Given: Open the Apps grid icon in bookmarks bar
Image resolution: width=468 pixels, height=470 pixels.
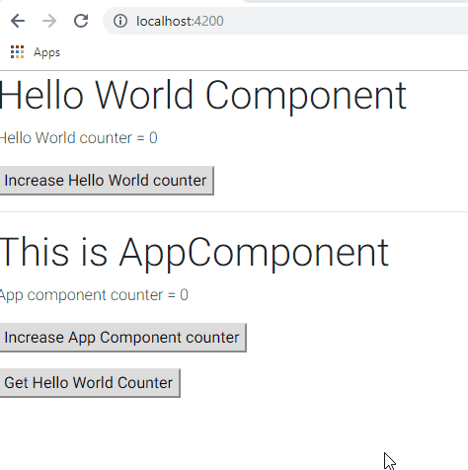Looking at the screenshot, I should [x=17, y=52].
